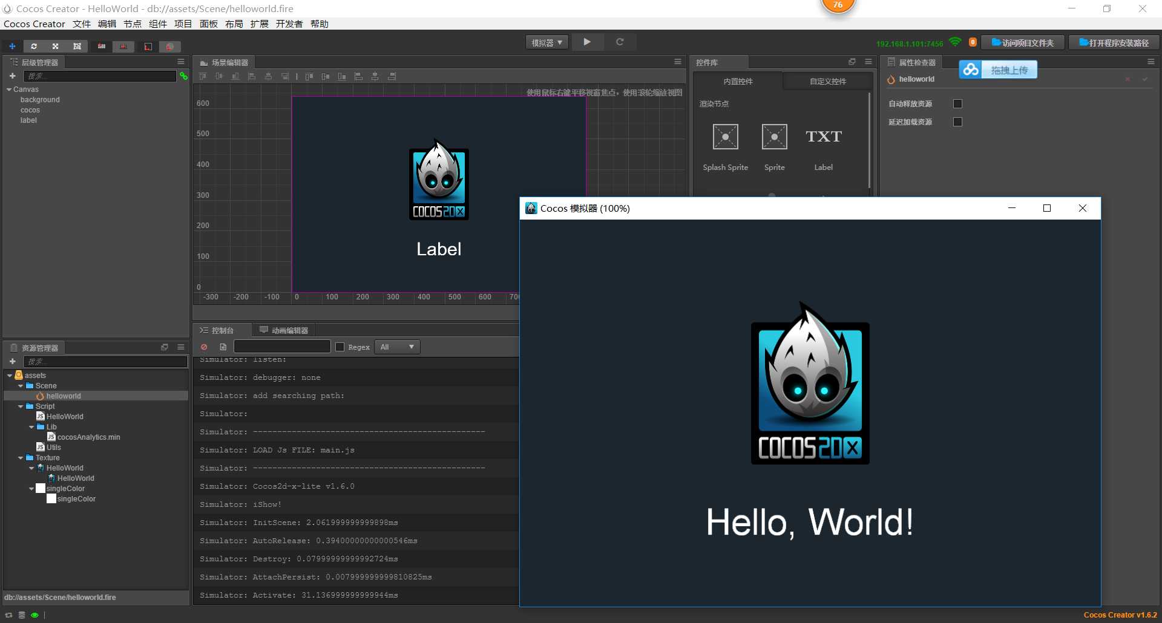Click the hierarchy search field
Image resolution: width=1162 pixels, height=623 pixels.
100,76
